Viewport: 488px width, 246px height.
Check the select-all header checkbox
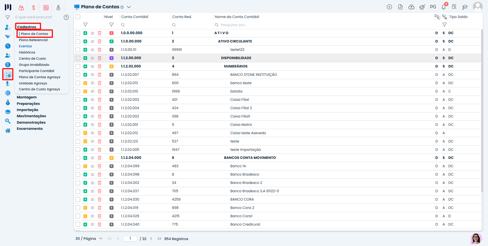coord(78,17)
